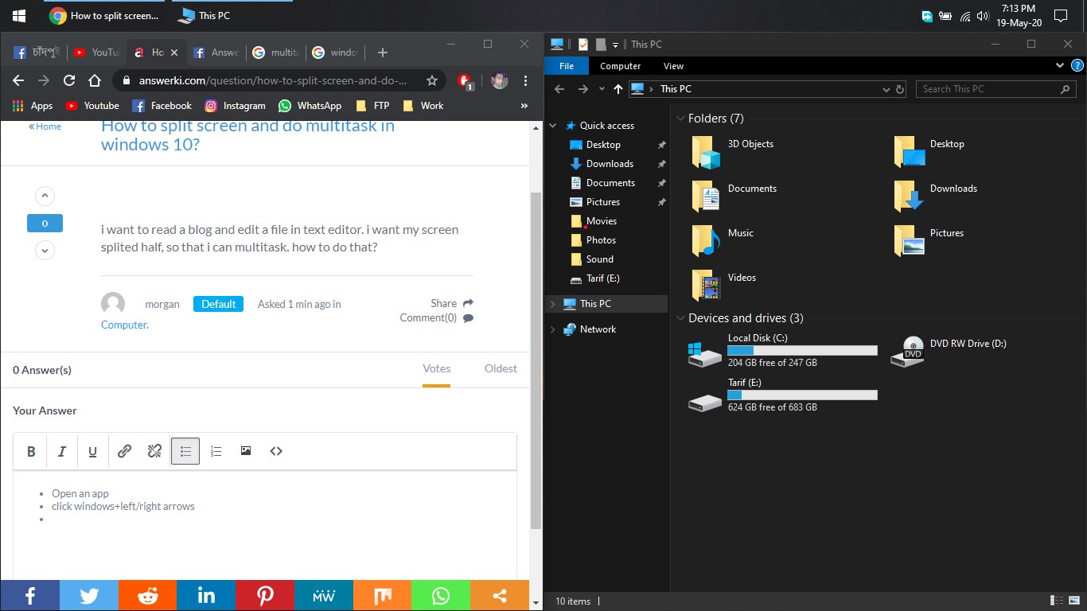Image resolution: width=1087 pixels, height=611 pixels.
Task: Apply italic formatting in answer editor
Action: (x=61, y=452)
